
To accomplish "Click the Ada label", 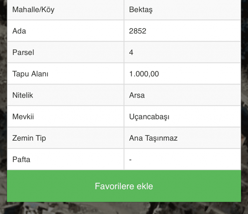I will click(x=19, y=31).
